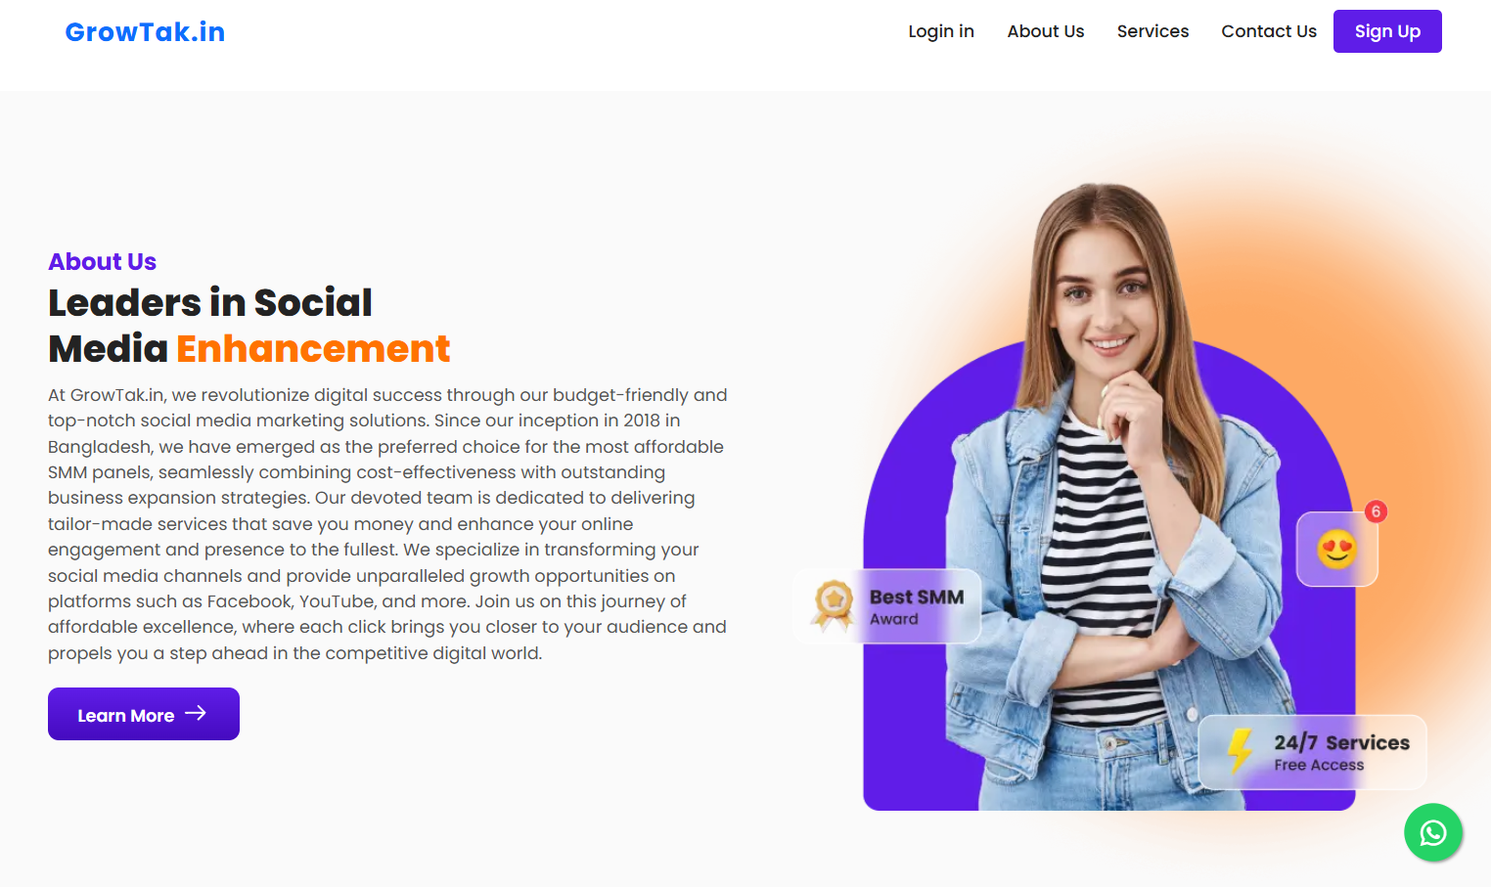
Task: Click the Learn More button
Action: [144, 714]
